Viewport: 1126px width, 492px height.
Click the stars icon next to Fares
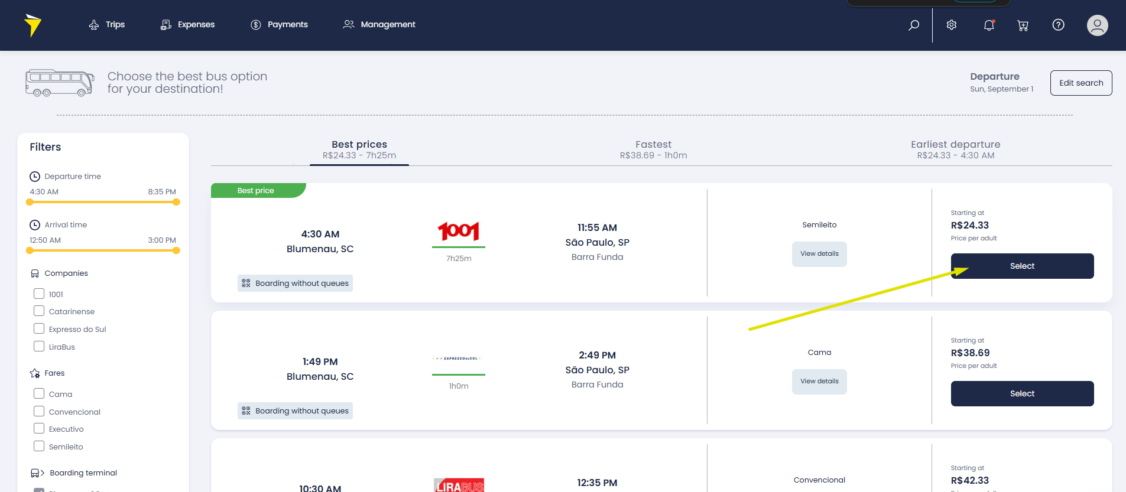pyautogui.click(x=35, y=373)
